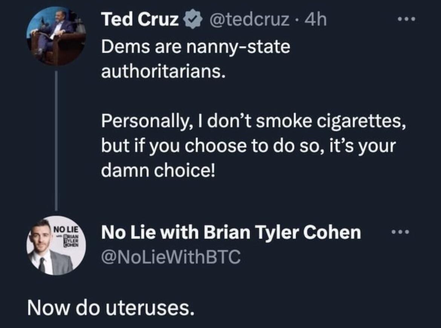
Task: Click the 'Now do uteruses.' reply text
Action: 111,309
